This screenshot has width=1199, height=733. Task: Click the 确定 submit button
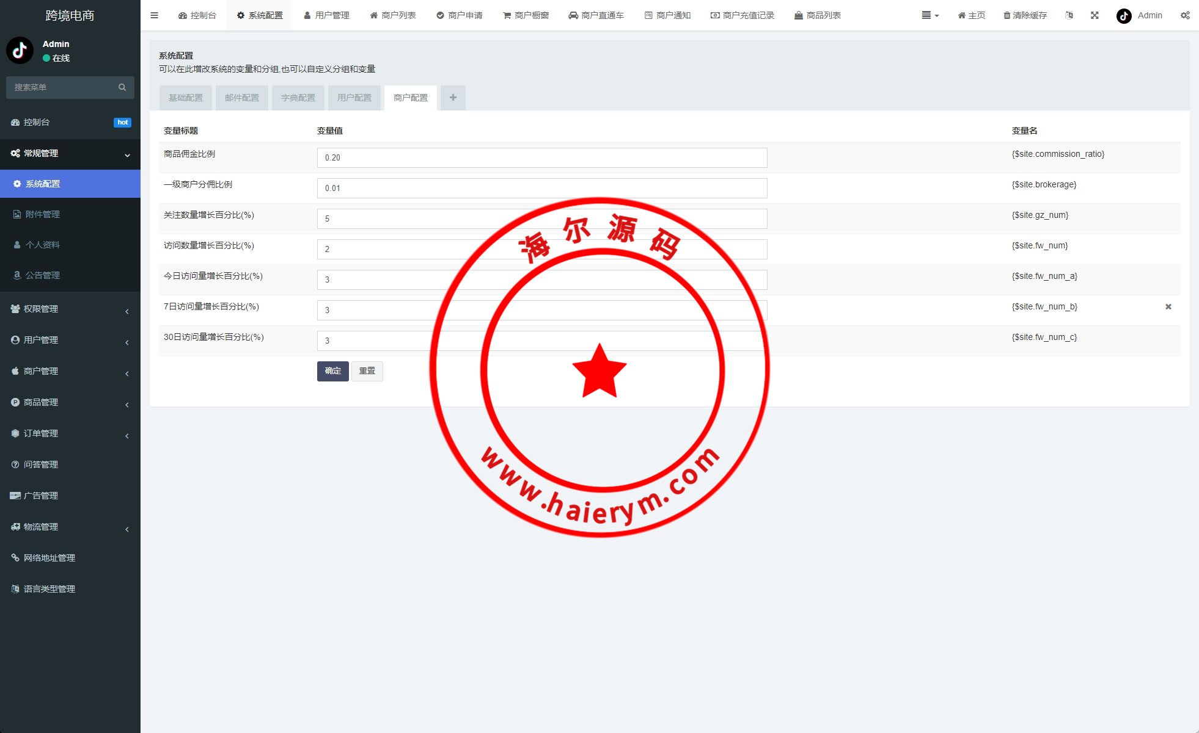[x=332, y=371]
